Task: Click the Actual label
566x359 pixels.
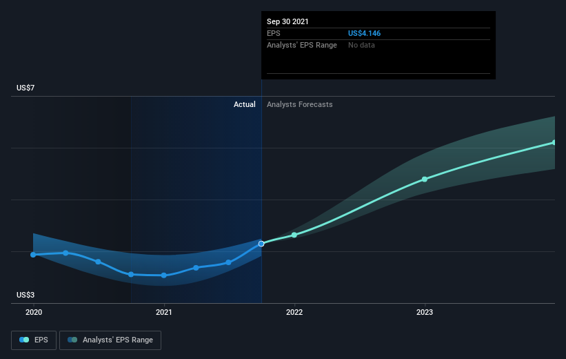Action: coord(244,104)
